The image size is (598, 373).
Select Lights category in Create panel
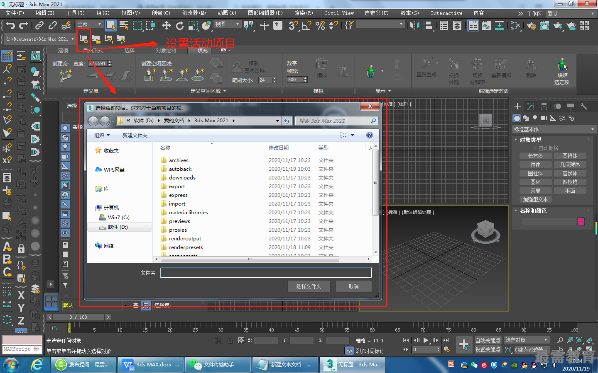pos(535,118)
